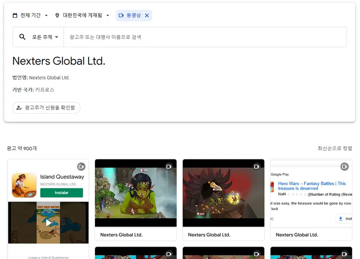
Task: Click Nexters Global Ltd. label under dragon ad
Action: (x=209, y=235)
